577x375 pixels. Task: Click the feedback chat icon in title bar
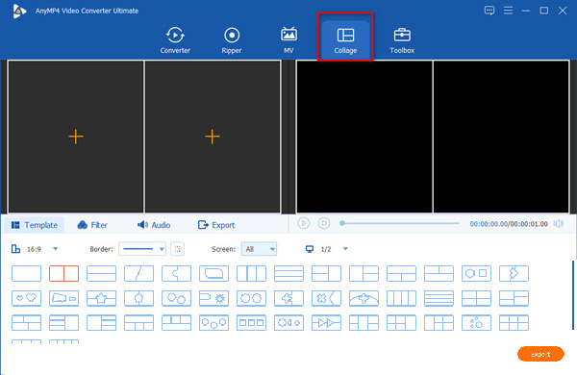489,11
